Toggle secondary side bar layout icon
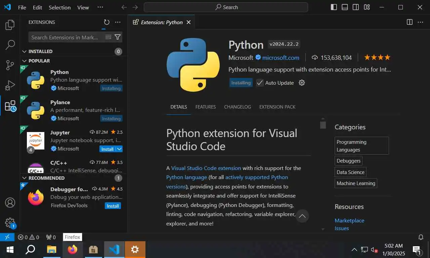The width and height of the screenshot is (430, 258). pyautogui.click(x=356, y=7)
